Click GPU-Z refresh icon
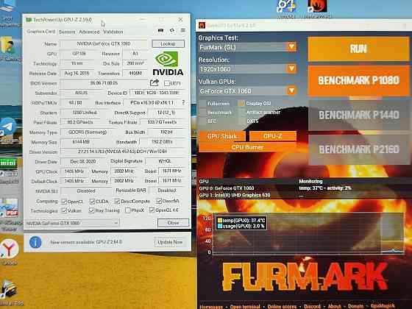This screenshot has width=412, height=309. (x=172, y=30)
